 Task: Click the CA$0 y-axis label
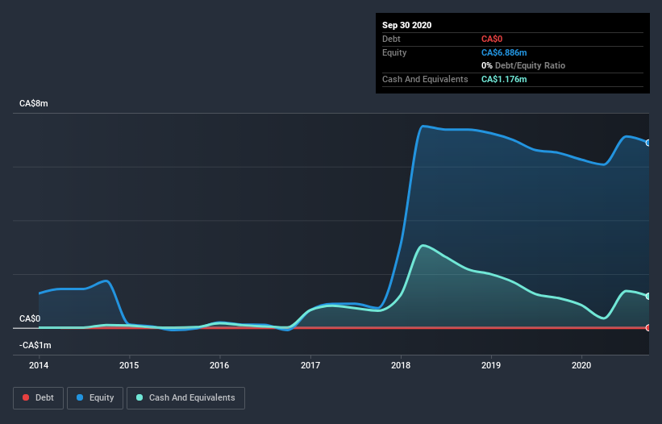click(x=30, y=318)
